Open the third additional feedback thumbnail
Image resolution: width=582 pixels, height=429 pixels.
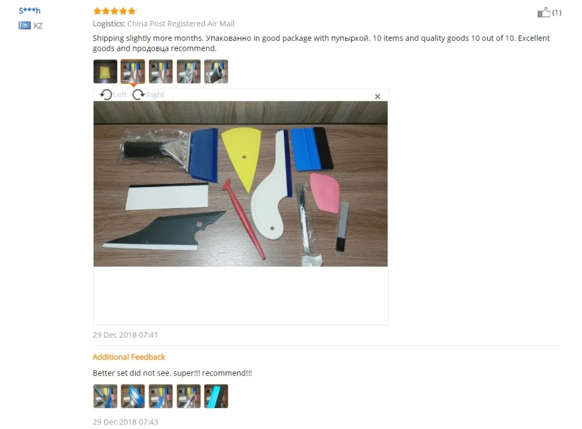(x=161, y=396)
